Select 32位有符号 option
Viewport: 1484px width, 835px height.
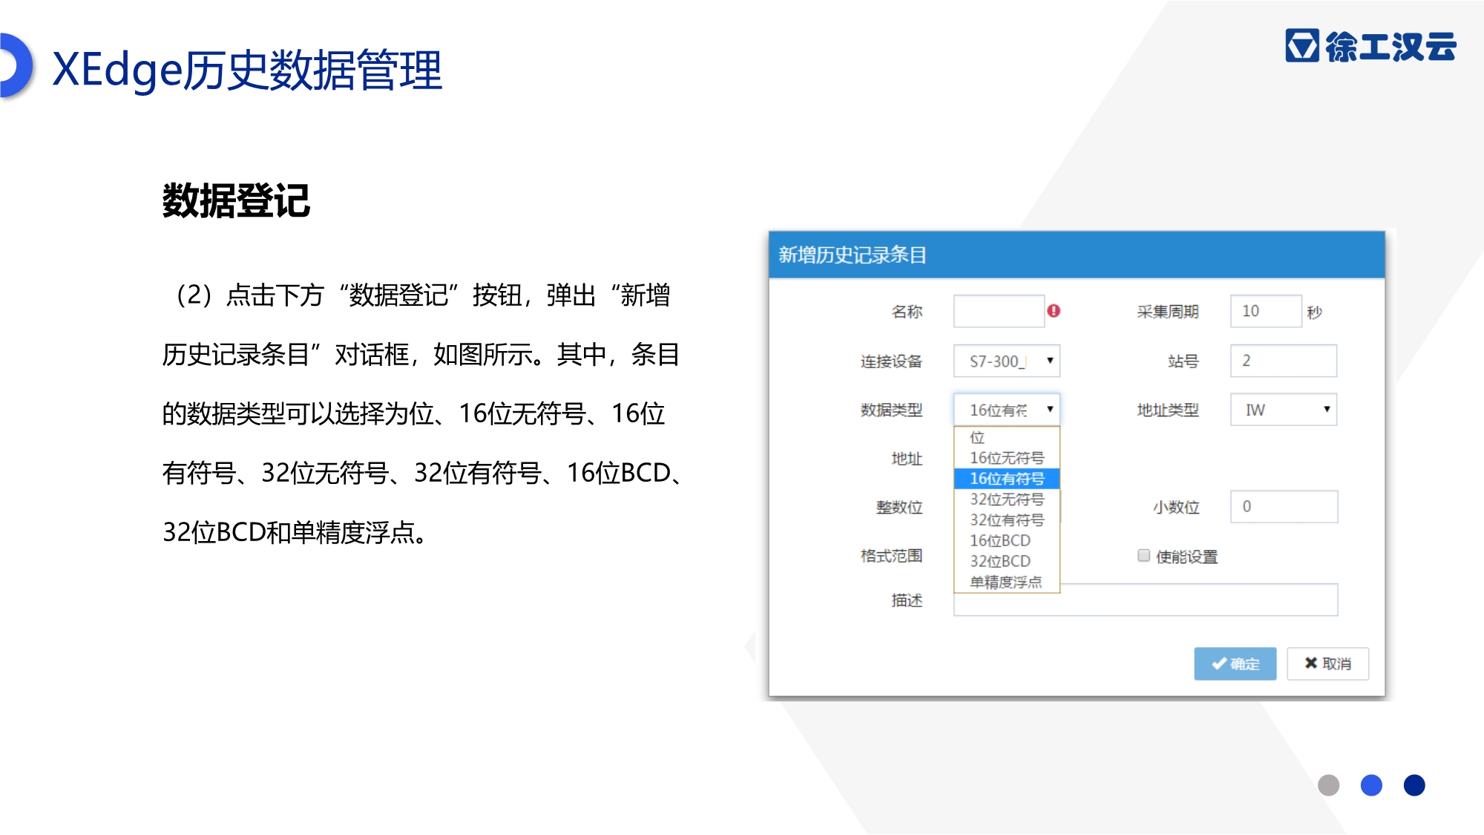(1007, 520)
